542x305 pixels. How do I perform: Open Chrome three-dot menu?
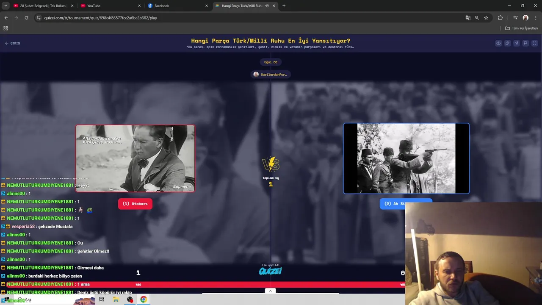[536, 18]
